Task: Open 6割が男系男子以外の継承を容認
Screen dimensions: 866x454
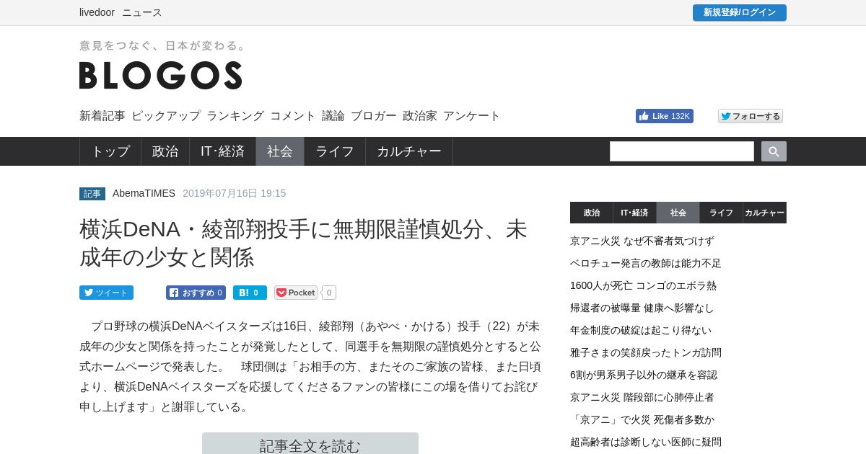Action: tap(644, 375)
